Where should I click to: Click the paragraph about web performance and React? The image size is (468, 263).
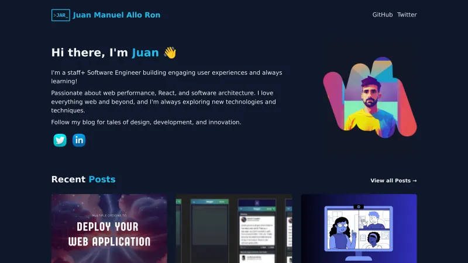[x=163, y=102]
